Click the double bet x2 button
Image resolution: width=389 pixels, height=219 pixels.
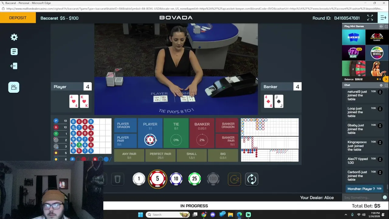[x=234, y=179]
